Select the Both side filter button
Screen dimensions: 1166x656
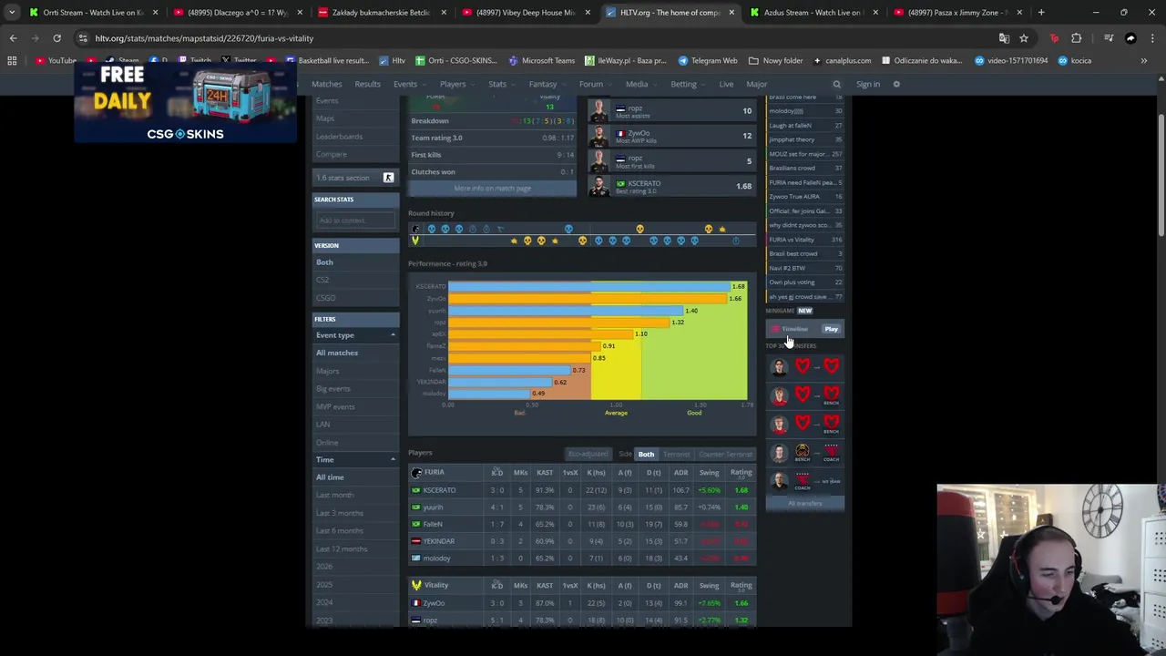click(646, 454)
